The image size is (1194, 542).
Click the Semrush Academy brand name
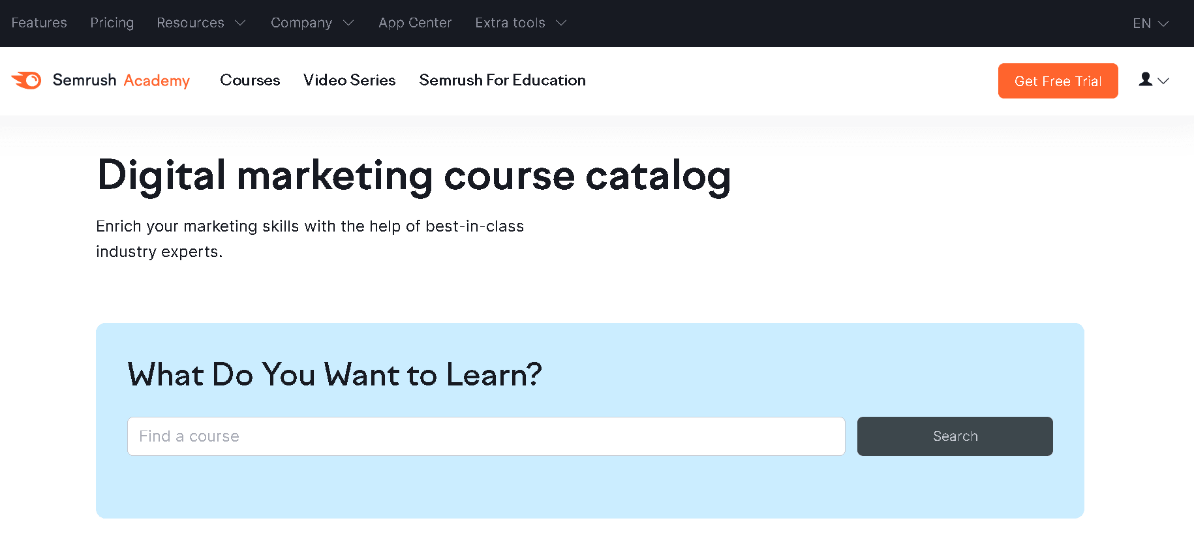click(x=121, y=80)
